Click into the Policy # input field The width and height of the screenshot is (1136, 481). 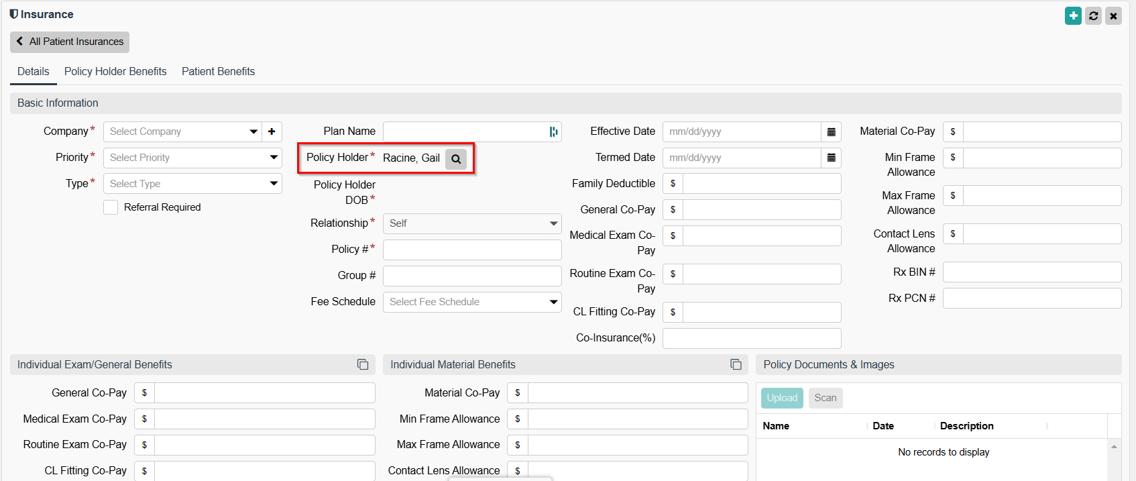click(x=471, y=250)
